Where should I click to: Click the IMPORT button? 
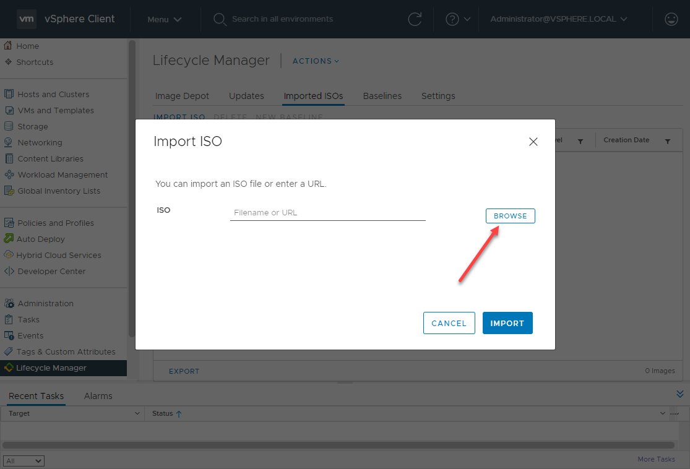[x=507, y=323]
